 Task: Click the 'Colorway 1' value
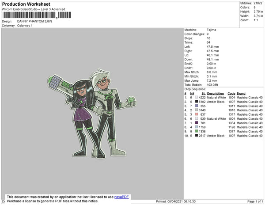coord(25,26)
